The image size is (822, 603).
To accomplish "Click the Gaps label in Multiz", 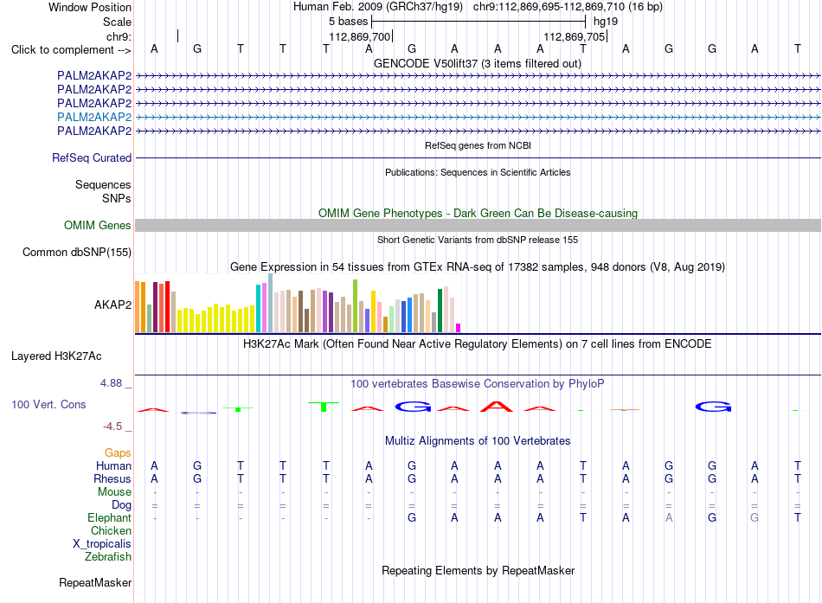I will coord(118,452).
